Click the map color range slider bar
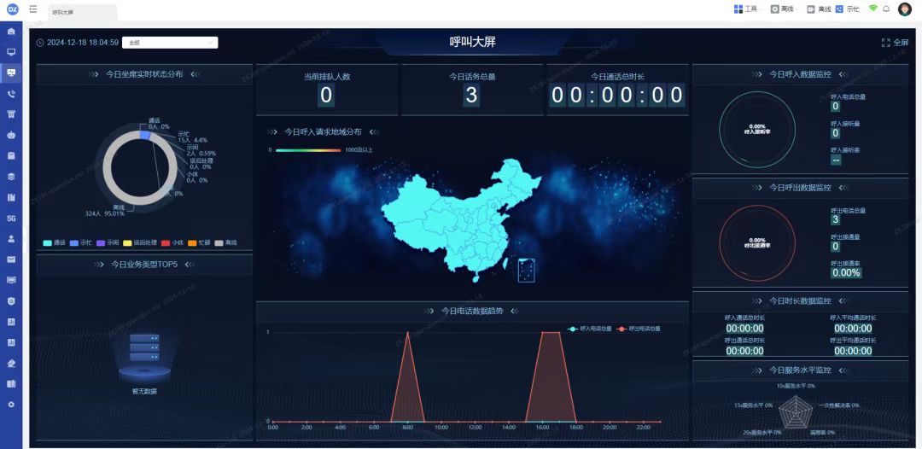Screen dimensions: 922x449 point(308,150)
